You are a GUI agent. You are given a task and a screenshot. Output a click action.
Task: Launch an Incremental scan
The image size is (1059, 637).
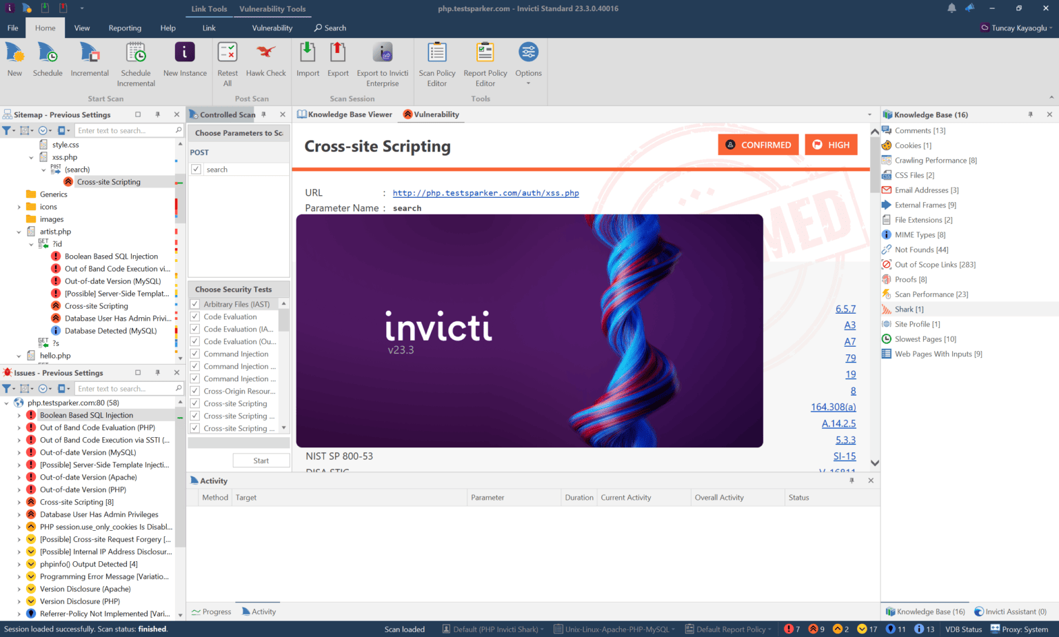tap(89, 61)
